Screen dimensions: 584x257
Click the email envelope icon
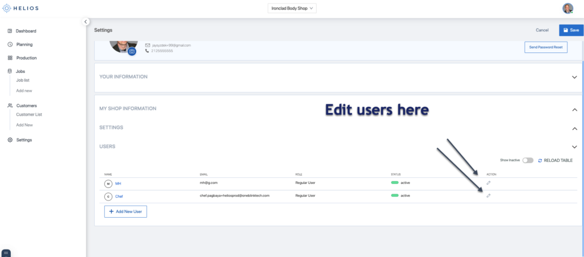tap(148, 45)
